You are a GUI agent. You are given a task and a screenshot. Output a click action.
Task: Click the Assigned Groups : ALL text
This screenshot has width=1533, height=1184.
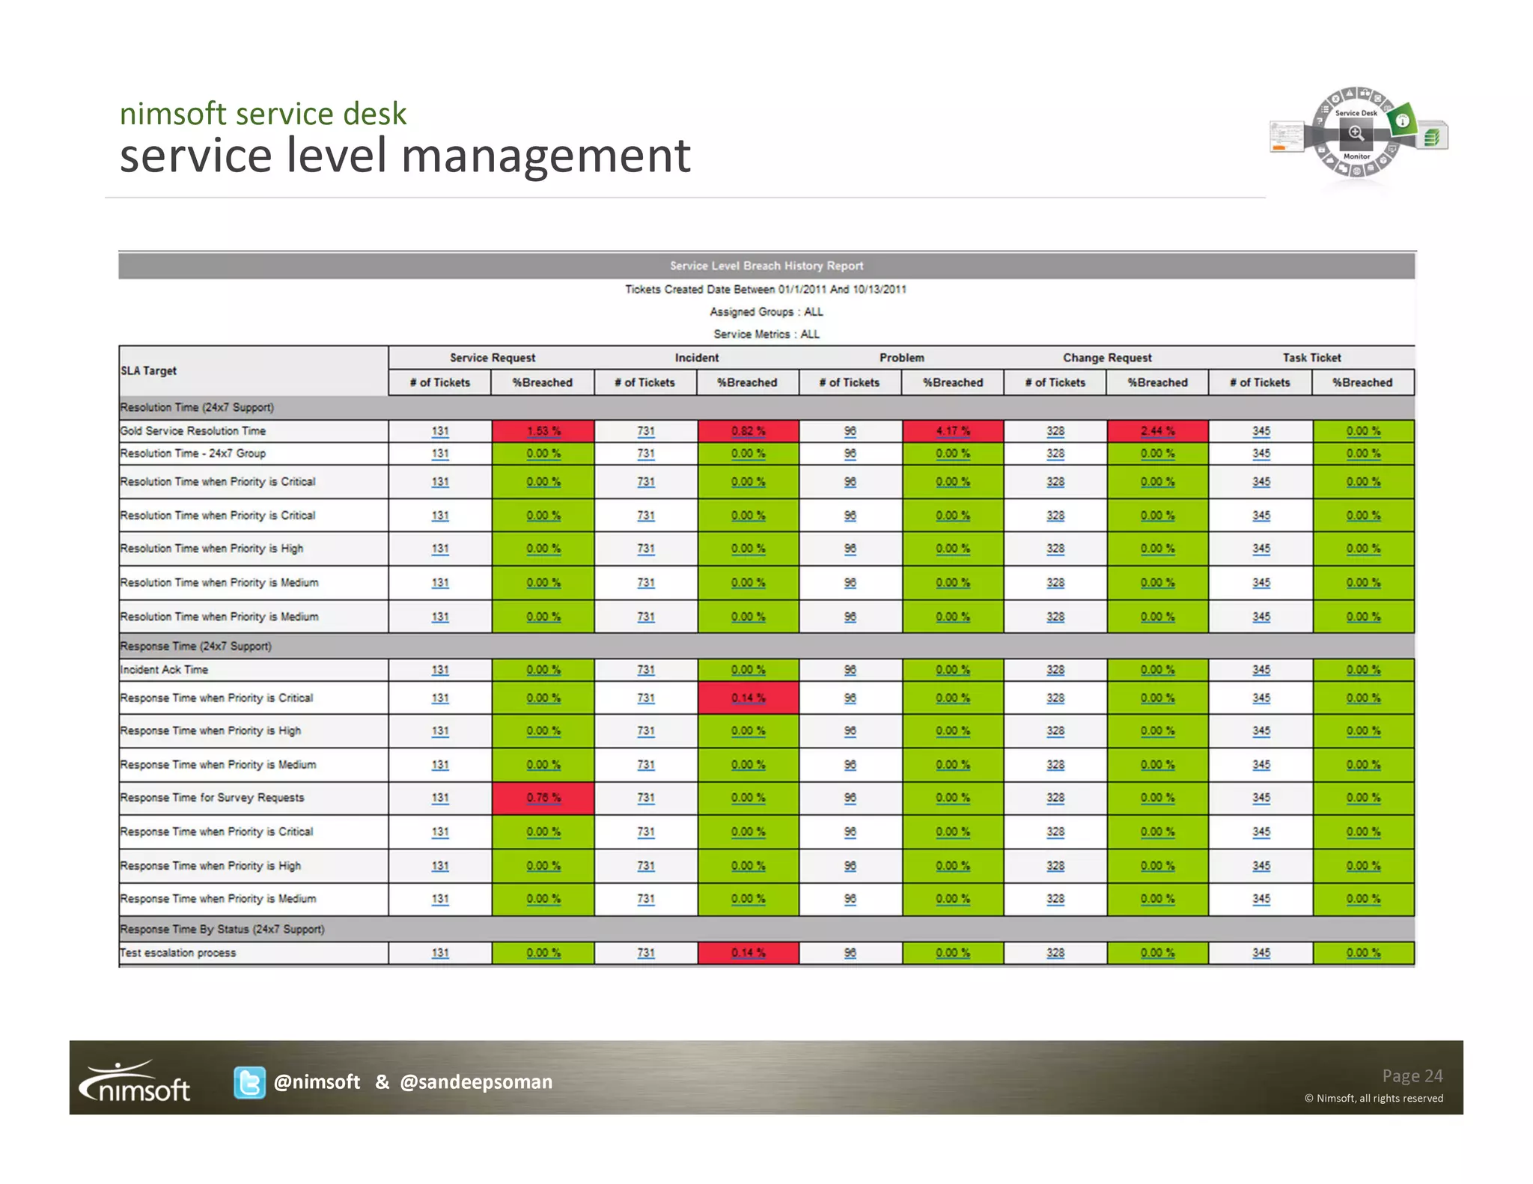pyautogui.click(x=766, y=311)
